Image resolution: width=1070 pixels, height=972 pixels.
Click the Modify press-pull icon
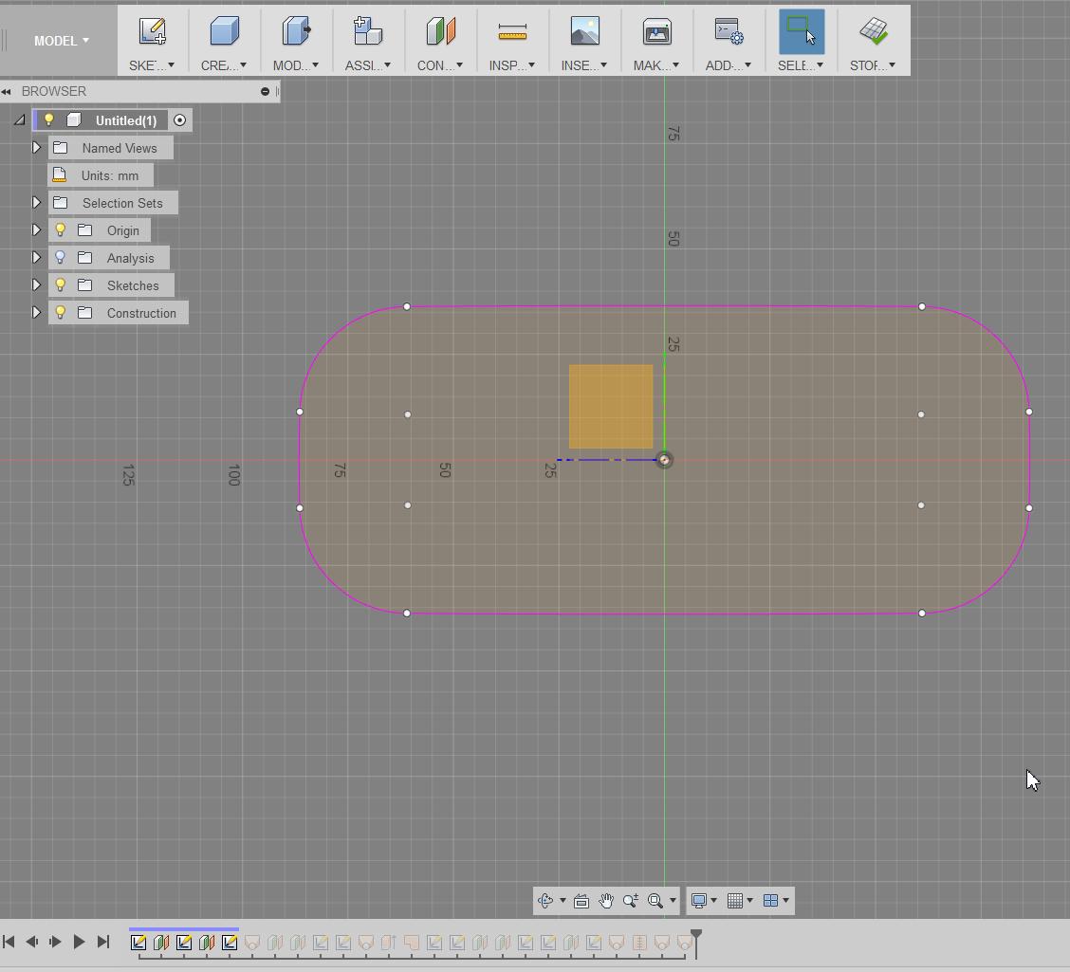pos(296,32)
